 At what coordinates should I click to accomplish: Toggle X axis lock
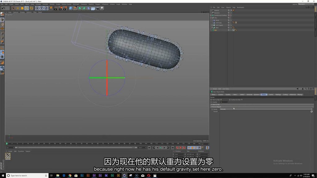(37, 8)
